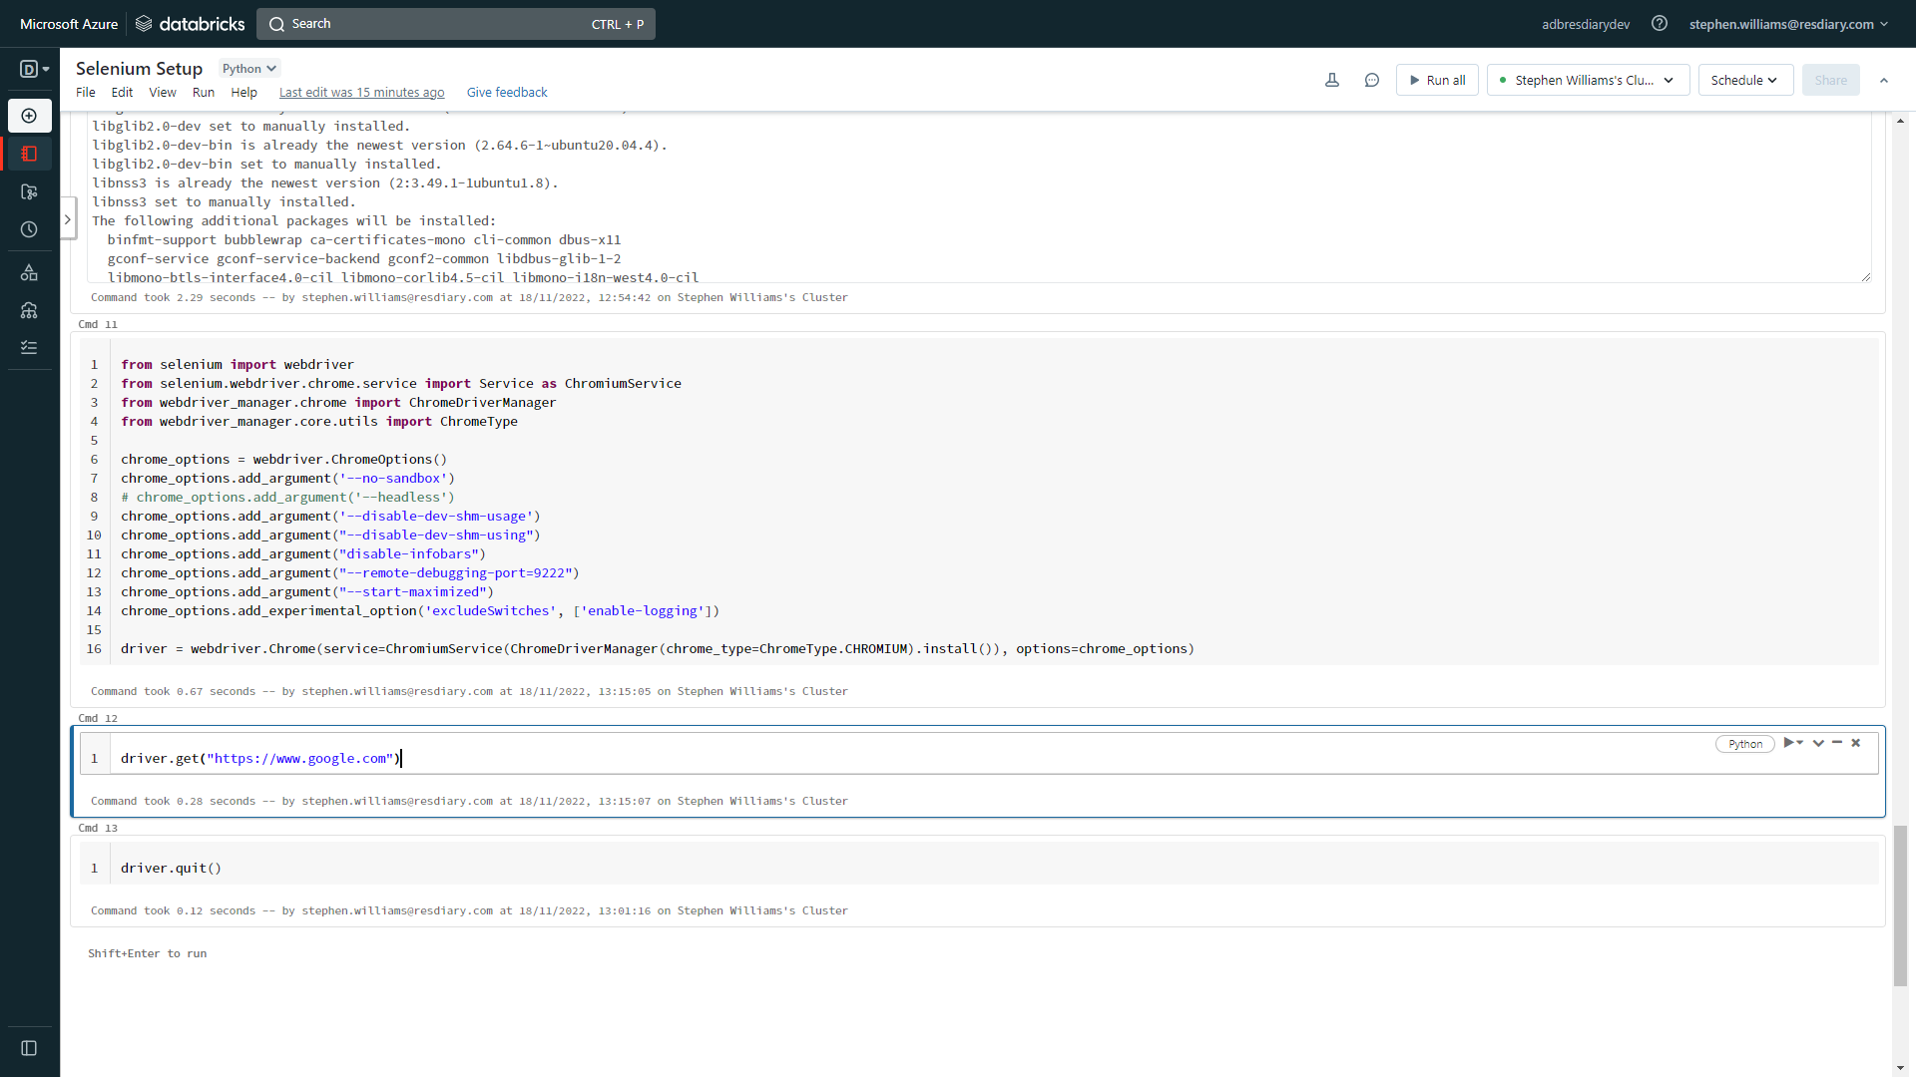Screen dimensions: 1916x1077
Task: Create a new item with the plus icon
Action: pos(29,116)
